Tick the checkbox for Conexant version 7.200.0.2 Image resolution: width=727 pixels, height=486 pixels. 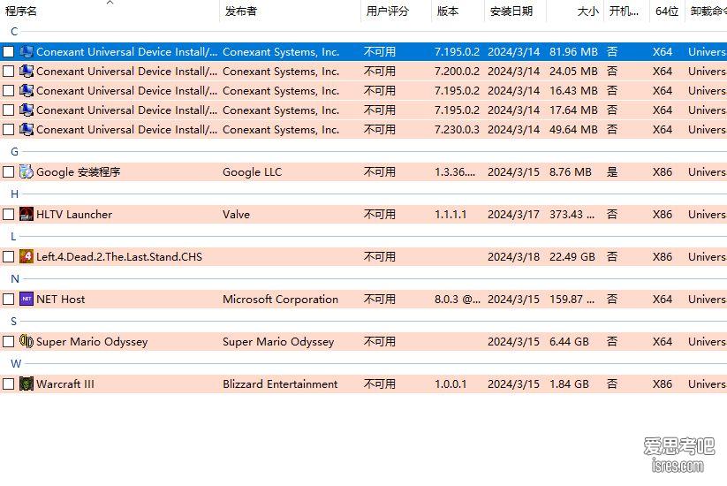click(x=8, y=72)
